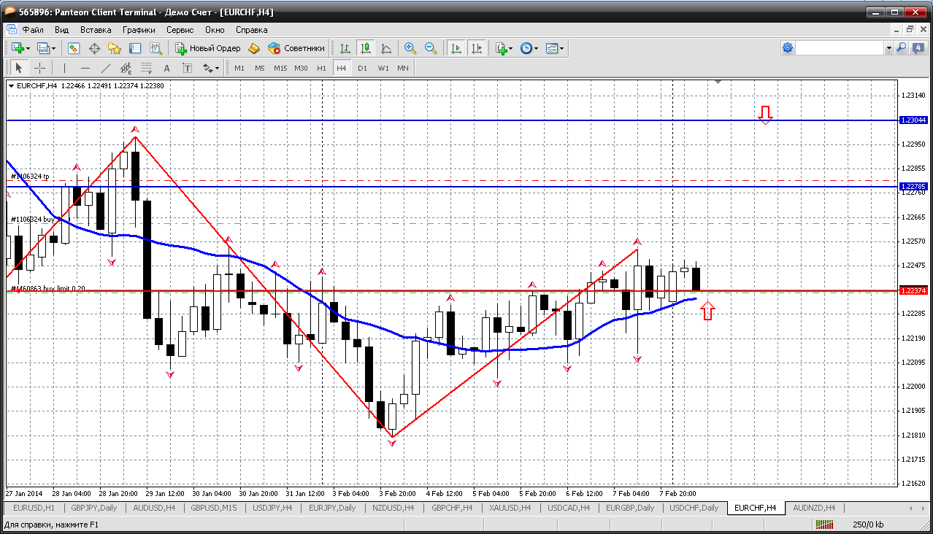Expand the Periodicity clock dropdown
The width and height of the screenshot is (933, 534).
pyautogui.click(x=529, y=48)
